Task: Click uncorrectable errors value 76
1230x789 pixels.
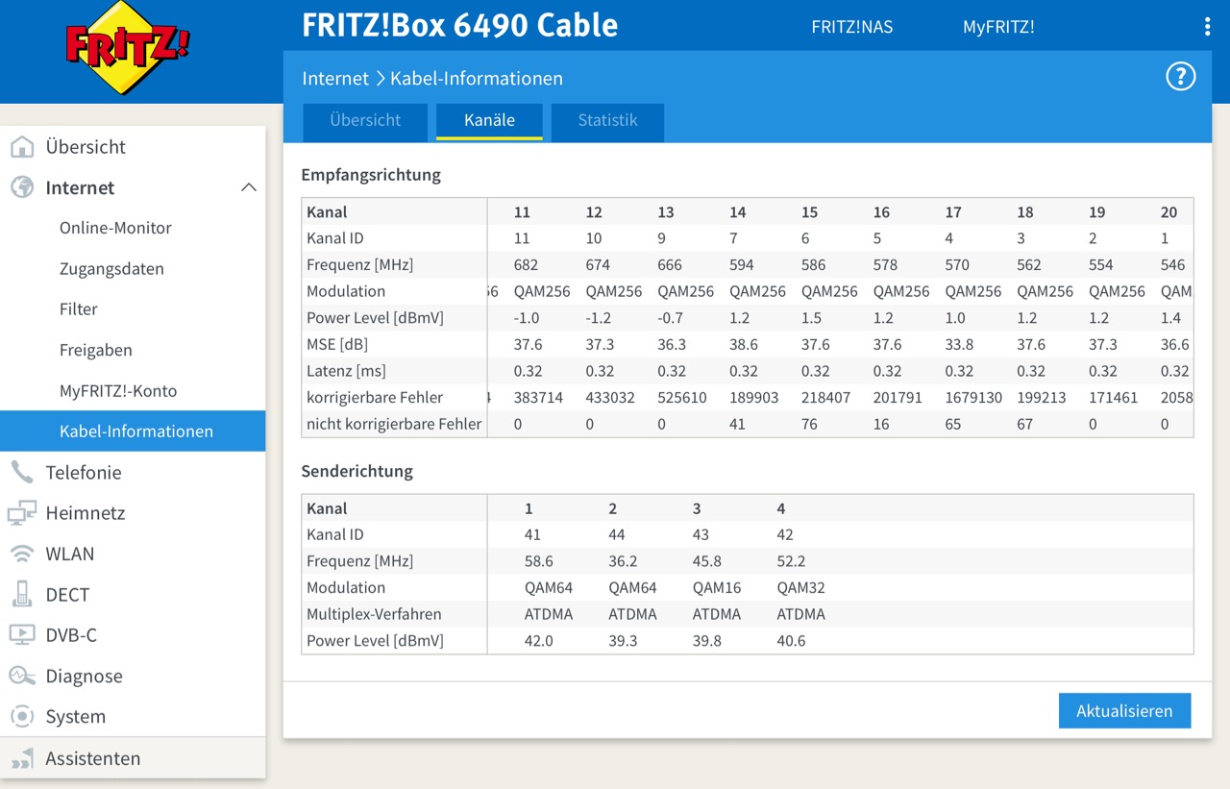Action: 810,424
